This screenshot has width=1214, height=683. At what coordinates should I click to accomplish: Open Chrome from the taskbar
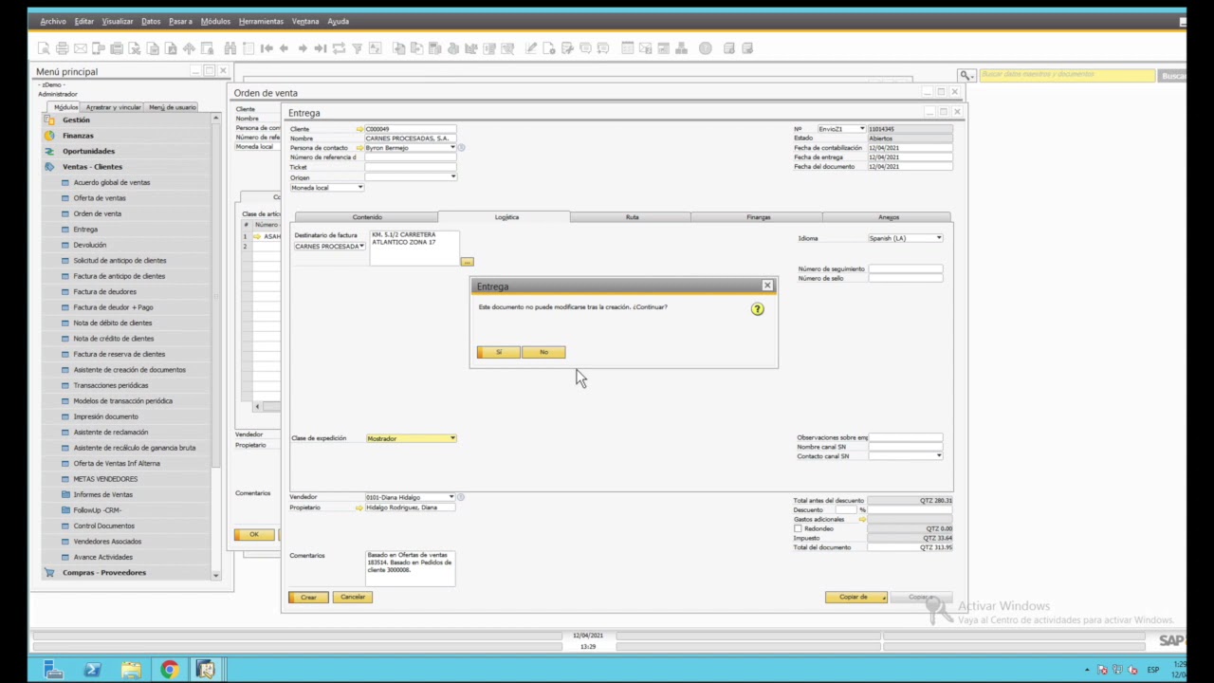pos(169,670)
